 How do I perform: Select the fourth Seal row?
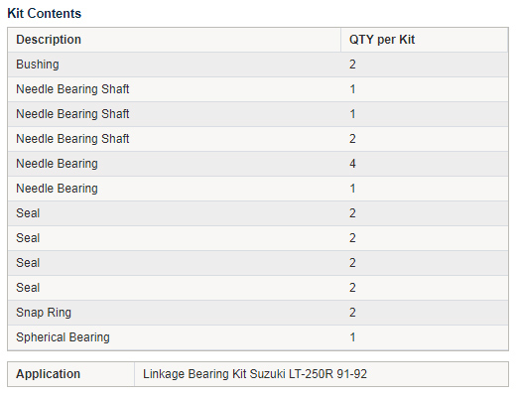coord(258,288)
